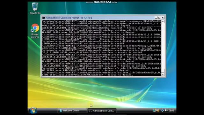Close the Command Prompt window
Image resolution: width=204 pixels, height=115 pixels.
(x=163, y=18)
